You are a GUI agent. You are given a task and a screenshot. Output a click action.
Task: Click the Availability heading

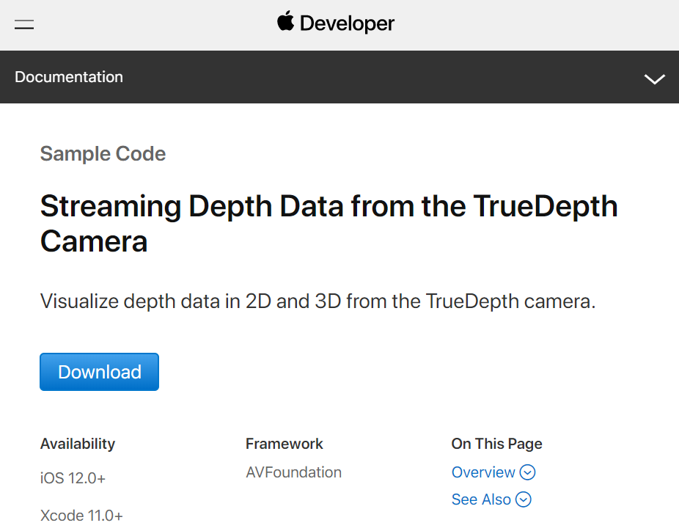pos(78,444)
